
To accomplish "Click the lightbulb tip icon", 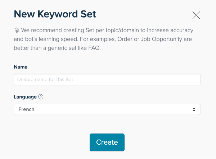I will (x=17, y=30).
